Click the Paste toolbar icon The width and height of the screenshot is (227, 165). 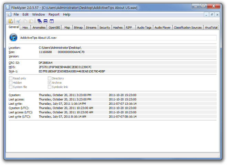coord(31,21)
